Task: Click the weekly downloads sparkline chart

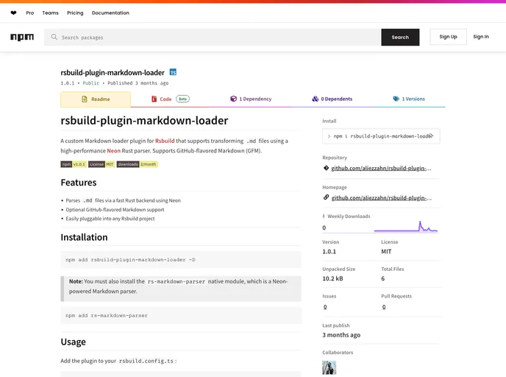Action: [406, 227]
